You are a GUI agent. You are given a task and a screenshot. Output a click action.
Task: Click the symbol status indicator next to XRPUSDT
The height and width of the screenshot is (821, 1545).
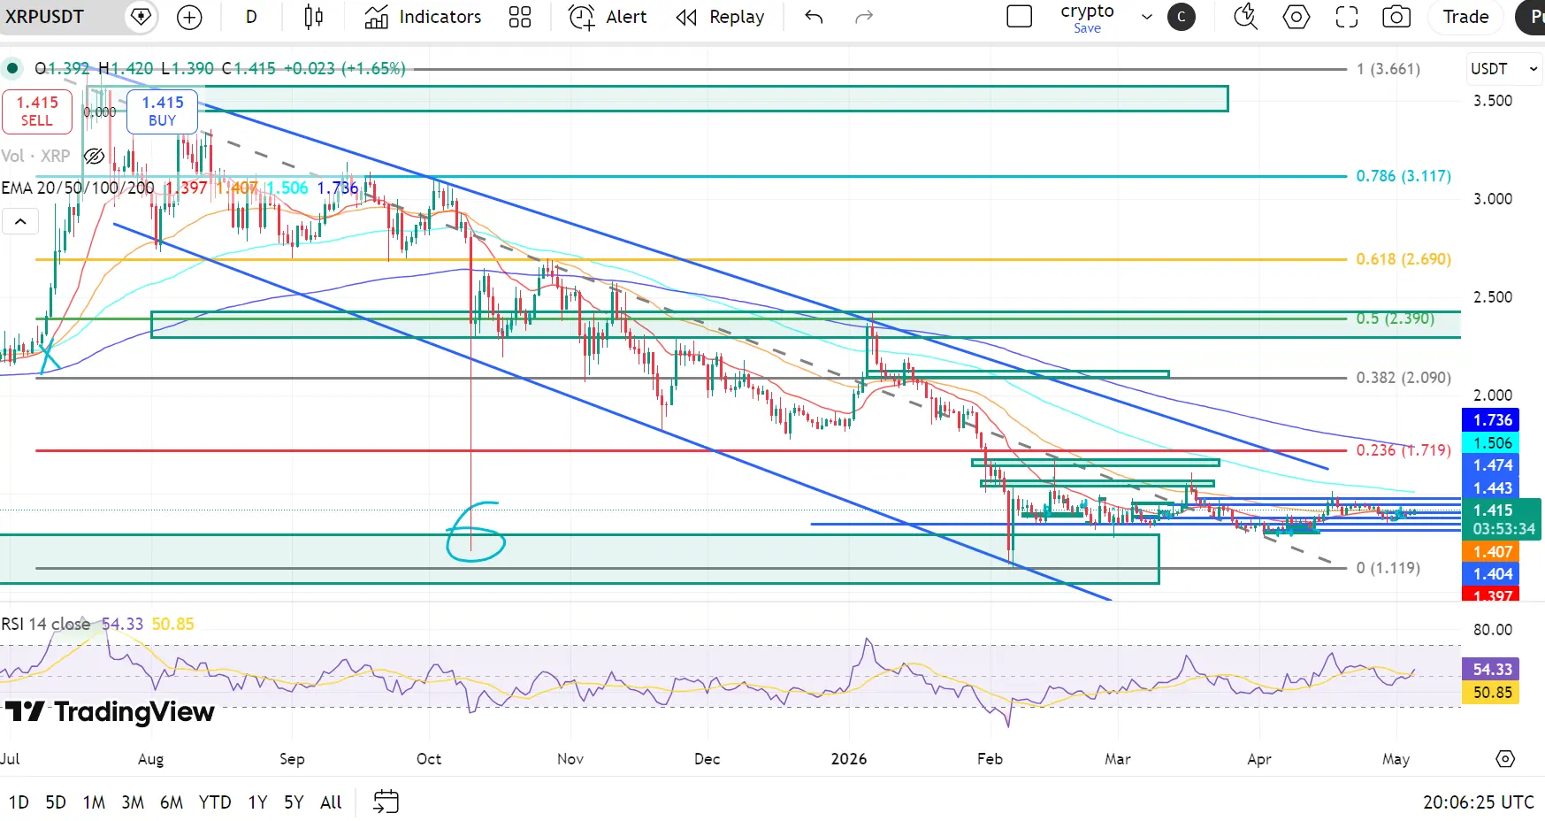141,17
